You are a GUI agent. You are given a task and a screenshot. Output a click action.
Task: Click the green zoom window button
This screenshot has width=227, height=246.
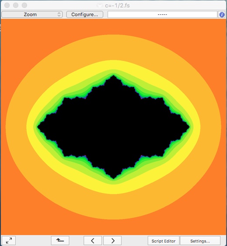[24, 5]
